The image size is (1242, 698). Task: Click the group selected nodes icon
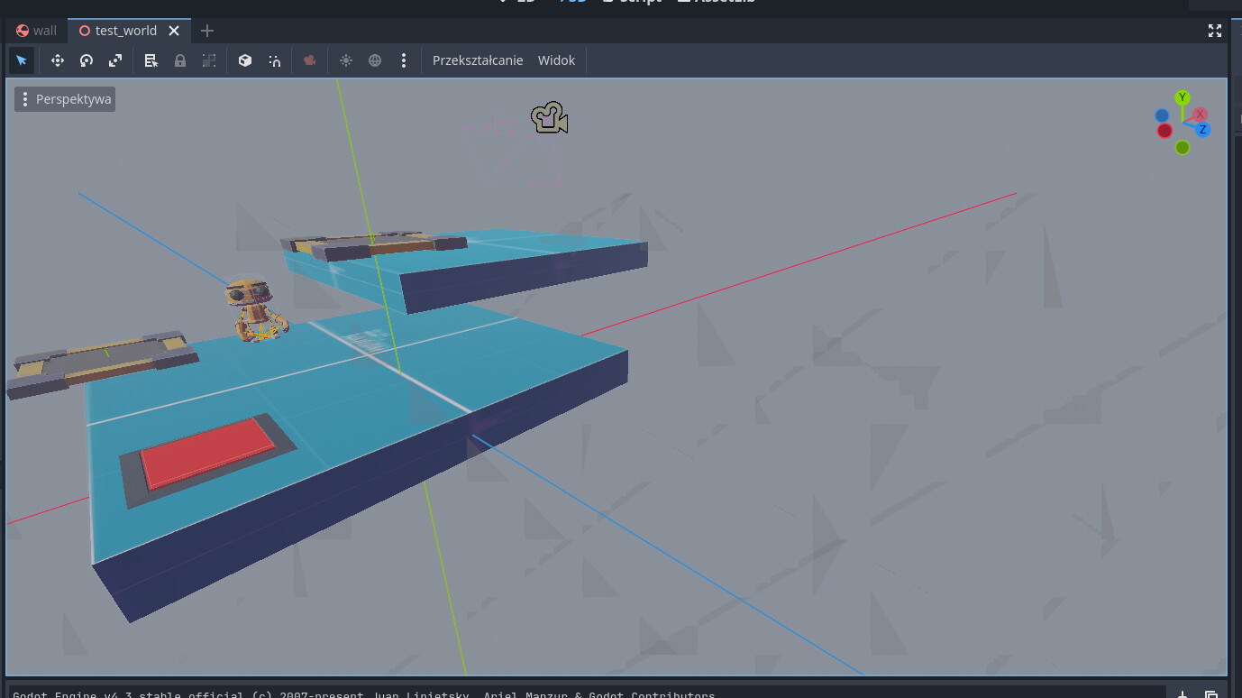point(209,60)
